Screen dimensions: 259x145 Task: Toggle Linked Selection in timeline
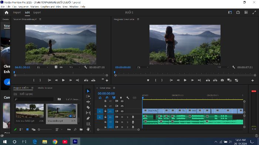click(x=114, y=98)
